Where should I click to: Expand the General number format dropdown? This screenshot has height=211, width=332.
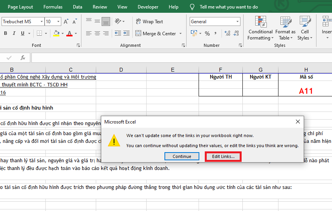coord(238,22)
